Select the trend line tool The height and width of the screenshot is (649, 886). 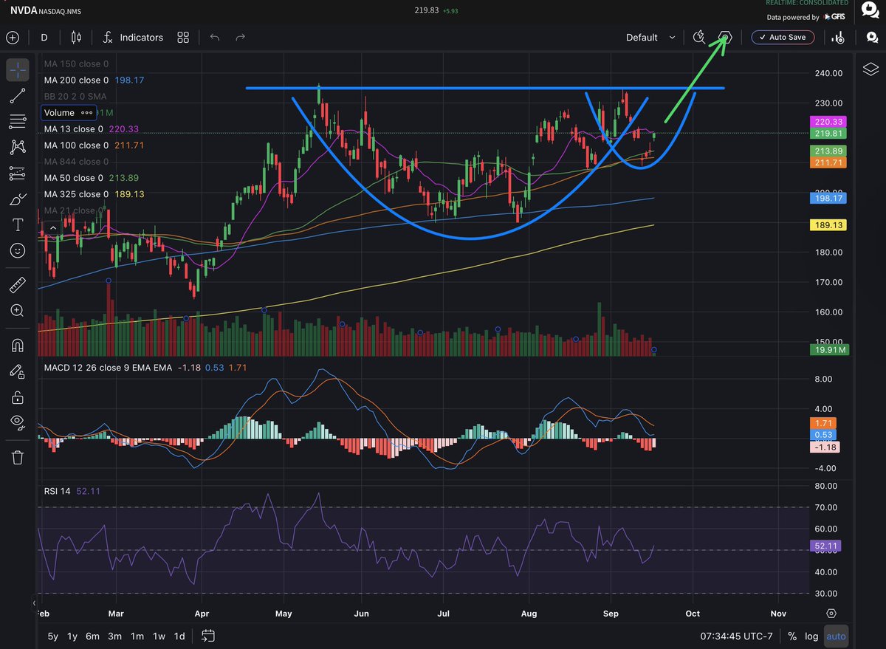coord(18,96)
